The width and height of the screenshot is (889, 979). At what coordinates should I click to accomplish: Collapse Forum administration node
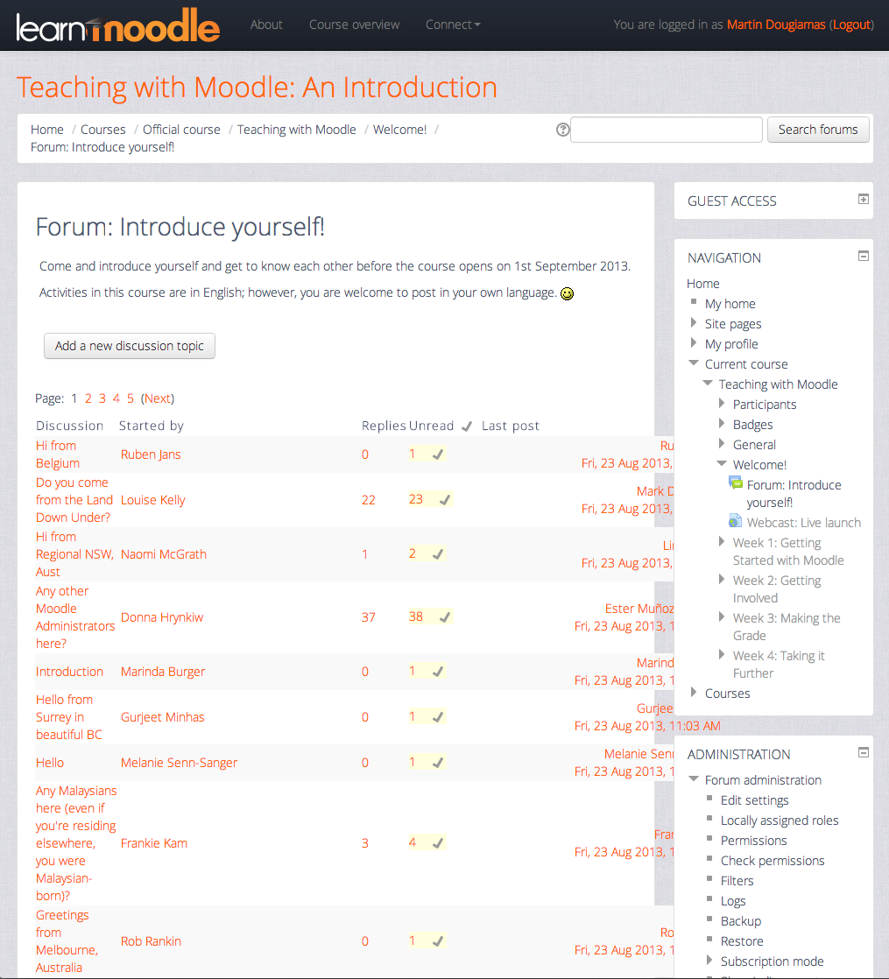click(x=694, y=778)
